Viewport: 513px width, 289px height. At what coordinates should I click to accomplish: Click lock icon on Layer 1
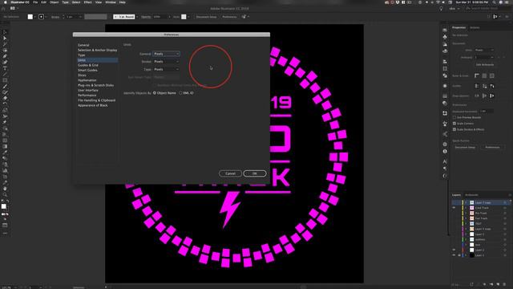459,255
